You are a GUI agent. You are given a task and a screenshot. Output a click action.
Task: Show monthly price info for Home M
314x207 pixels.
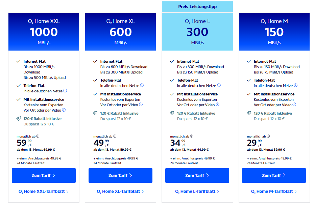click(268, 136)
